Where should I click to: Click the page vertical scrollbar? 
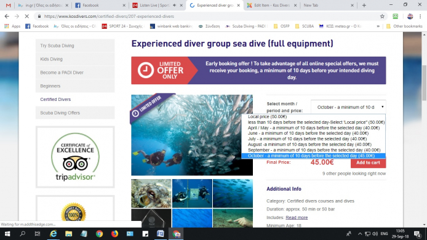coord(425,83)
